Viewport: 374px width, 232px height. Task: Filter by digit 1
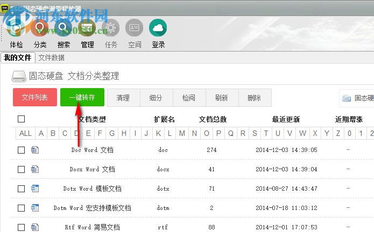tap(361, 133)
